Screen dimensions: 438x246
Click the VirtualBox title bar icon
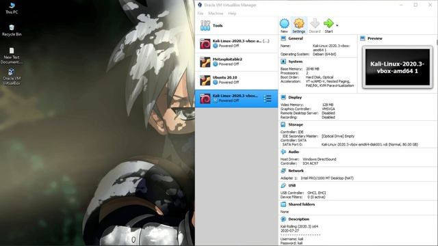coord(200,5)
